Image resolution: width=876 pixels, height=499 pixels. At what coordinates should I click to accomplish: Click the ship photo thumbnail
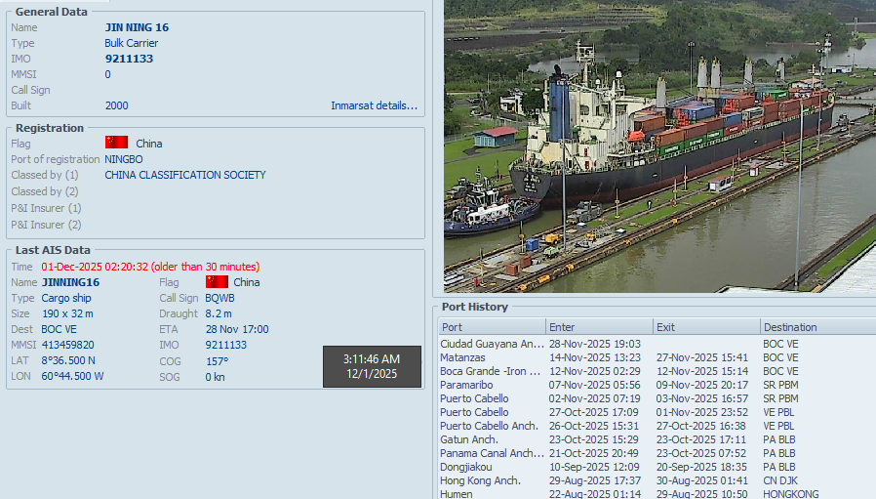(x=659, y=146)
